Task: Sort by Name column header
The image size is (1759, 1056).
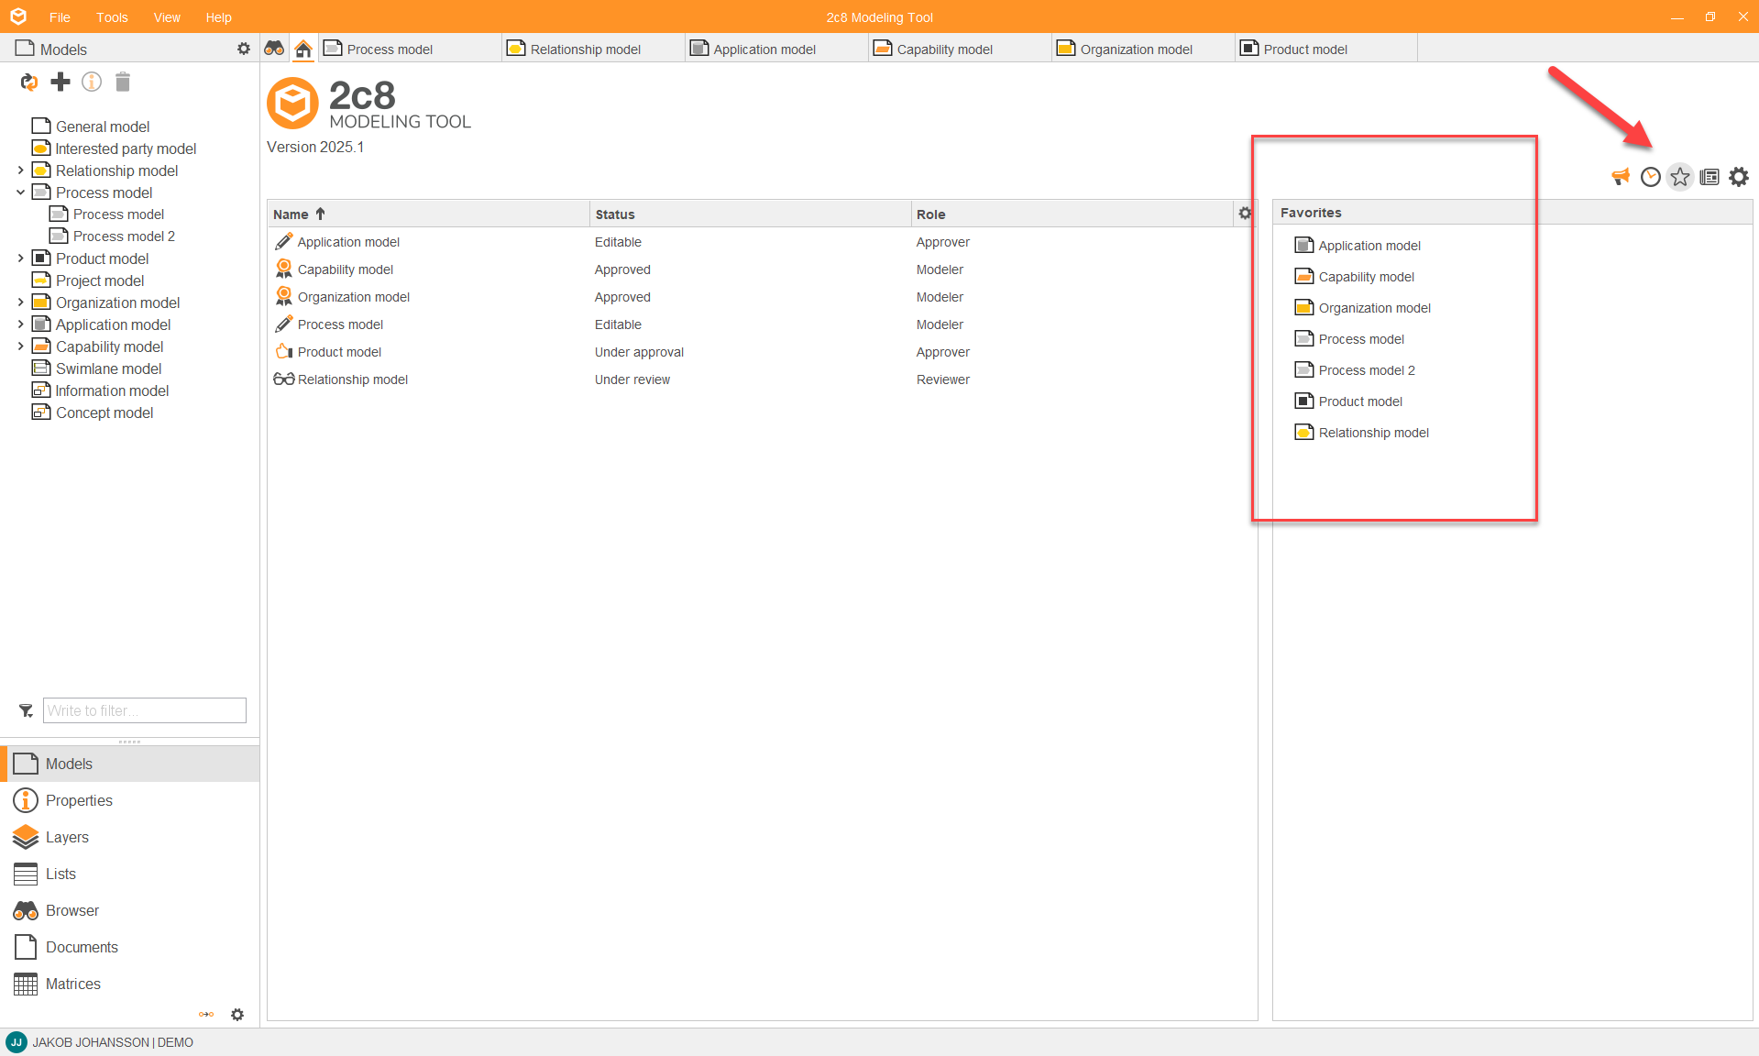Action: (x=428, y=214)
